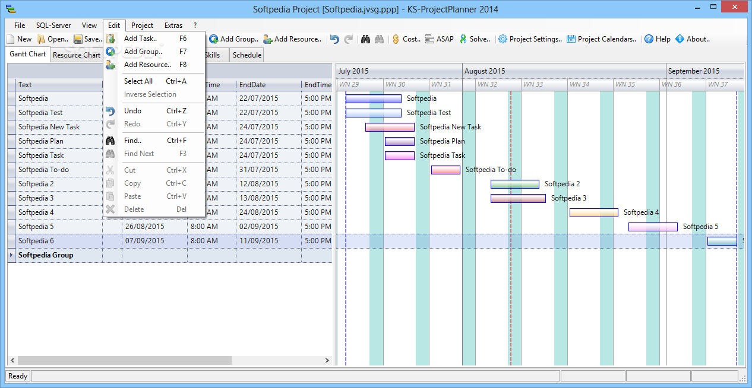Click the Softpedia New Task Gantt bar

tap(390, 127)
